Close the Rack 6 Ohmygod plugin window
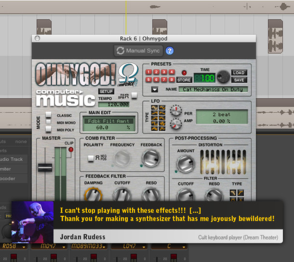294x262 pixels. (37, 38)
